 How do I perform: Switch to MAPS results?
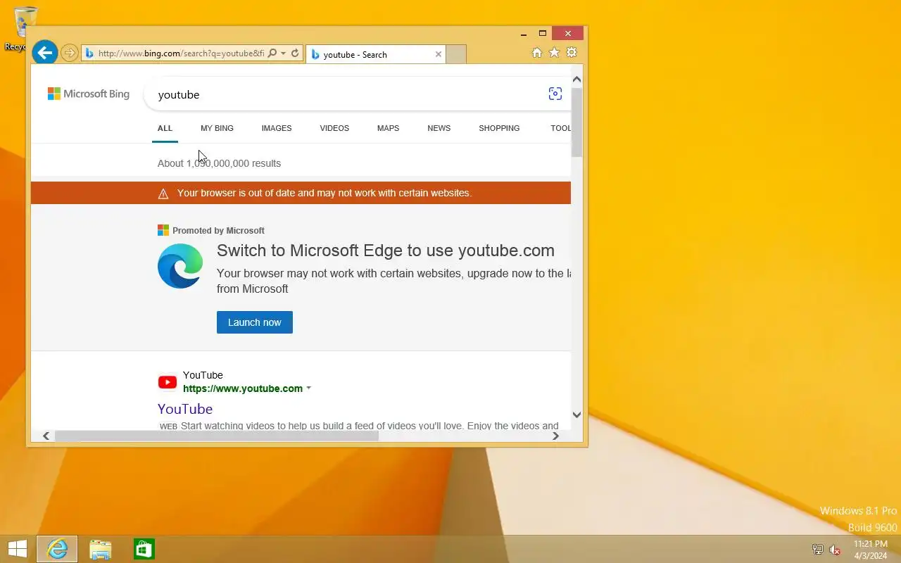point(388,128)
